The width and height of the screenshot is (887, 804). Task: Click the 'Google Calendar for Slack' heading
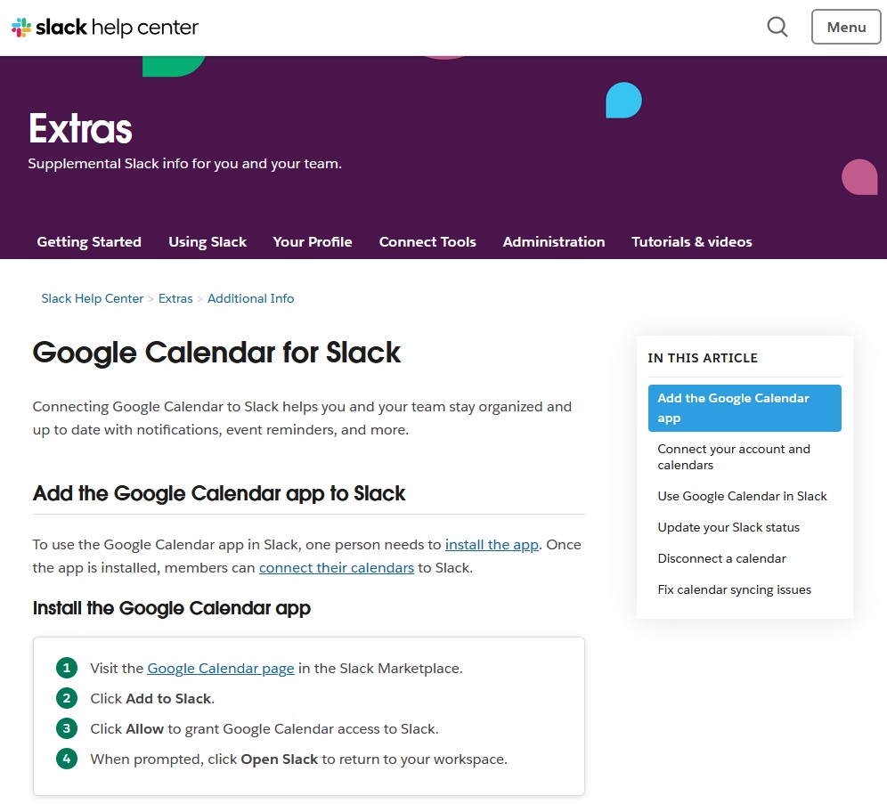click(x=216, y=353)
